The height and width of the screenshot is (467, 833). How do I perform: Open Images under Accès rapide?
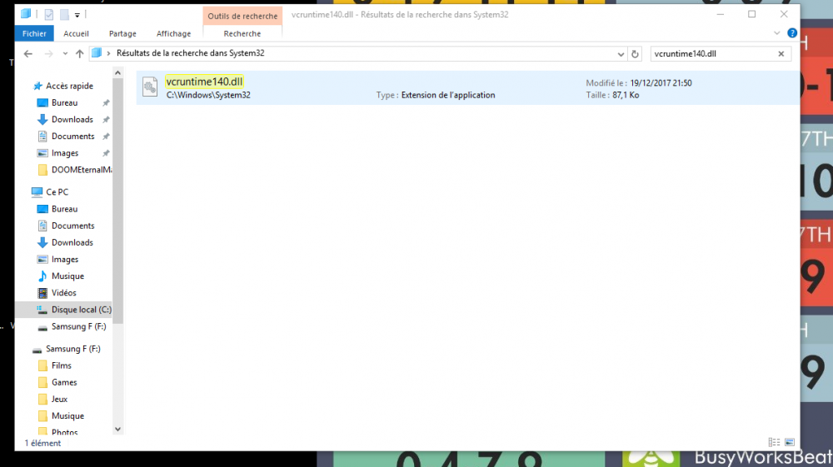(65, 153)
